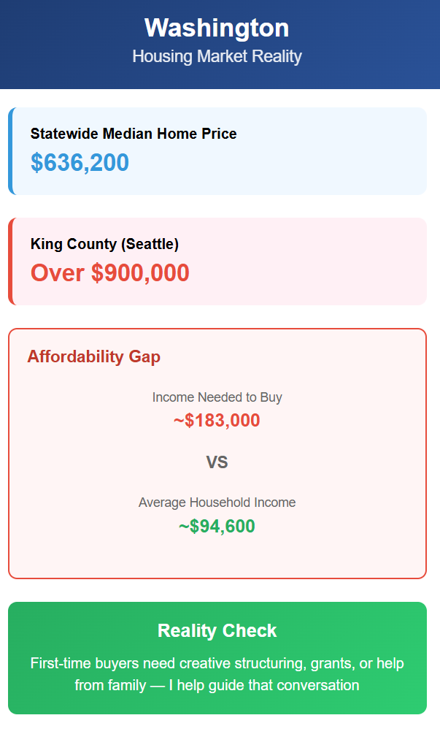
Task: Click the red accent bar on King County card
Action: pyautogui.click(x=10, y=261)
